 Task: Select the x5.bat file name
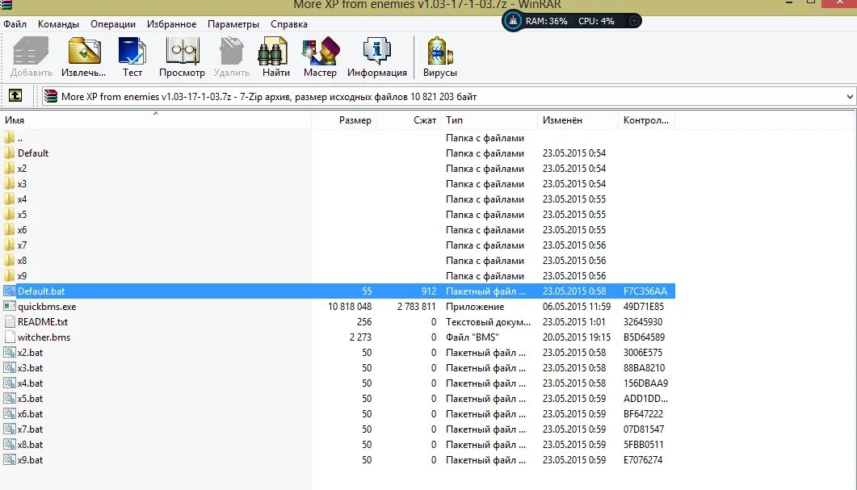coord(30,398)
